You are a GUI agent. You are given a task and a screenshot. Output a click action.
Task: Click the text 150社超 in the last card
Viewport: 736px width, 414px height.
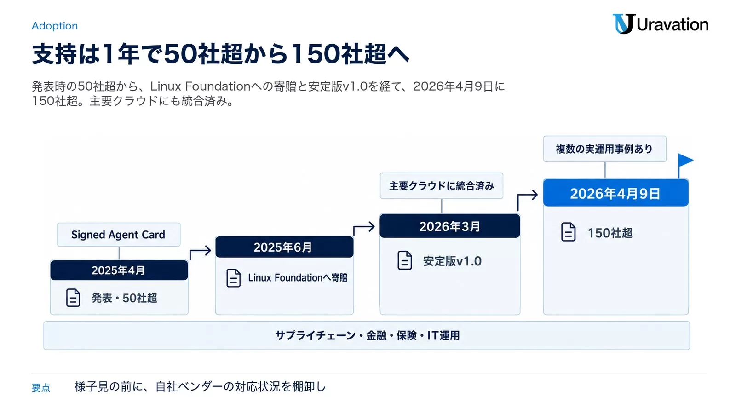coord(610,233)
